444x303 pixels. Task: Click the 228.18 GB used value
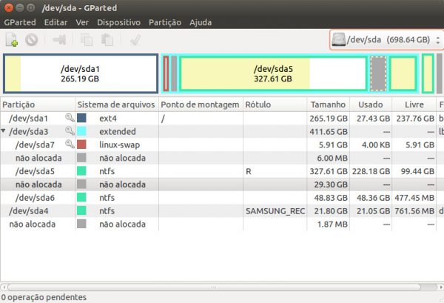click(371, 171)
